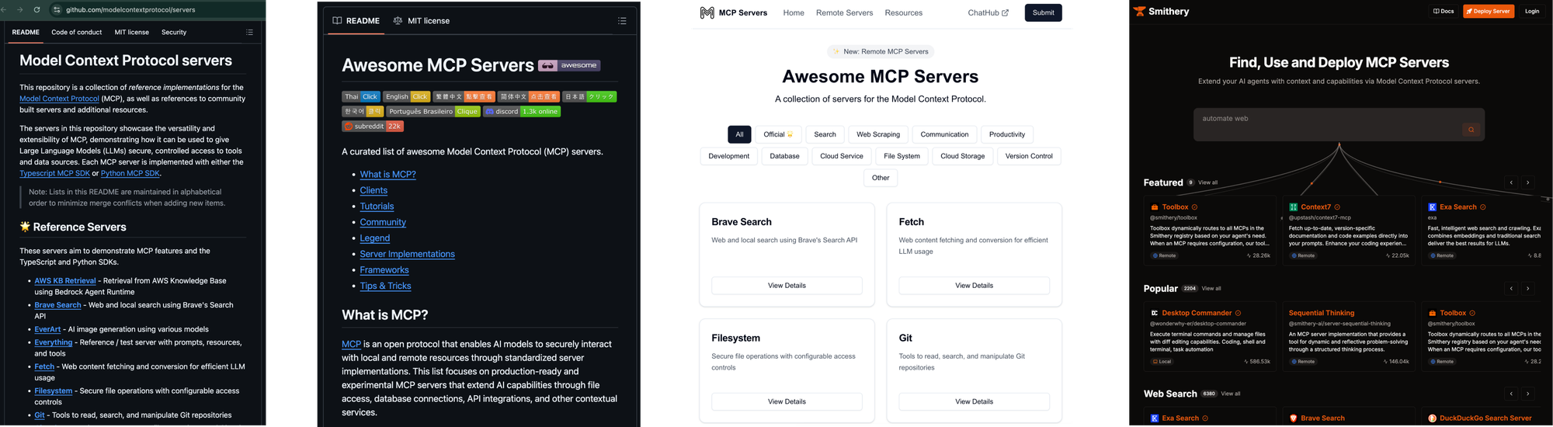This screenshot has height=427, width=1553.
Task: Switch to Code of conduct tab
Action: pos(76,33)
